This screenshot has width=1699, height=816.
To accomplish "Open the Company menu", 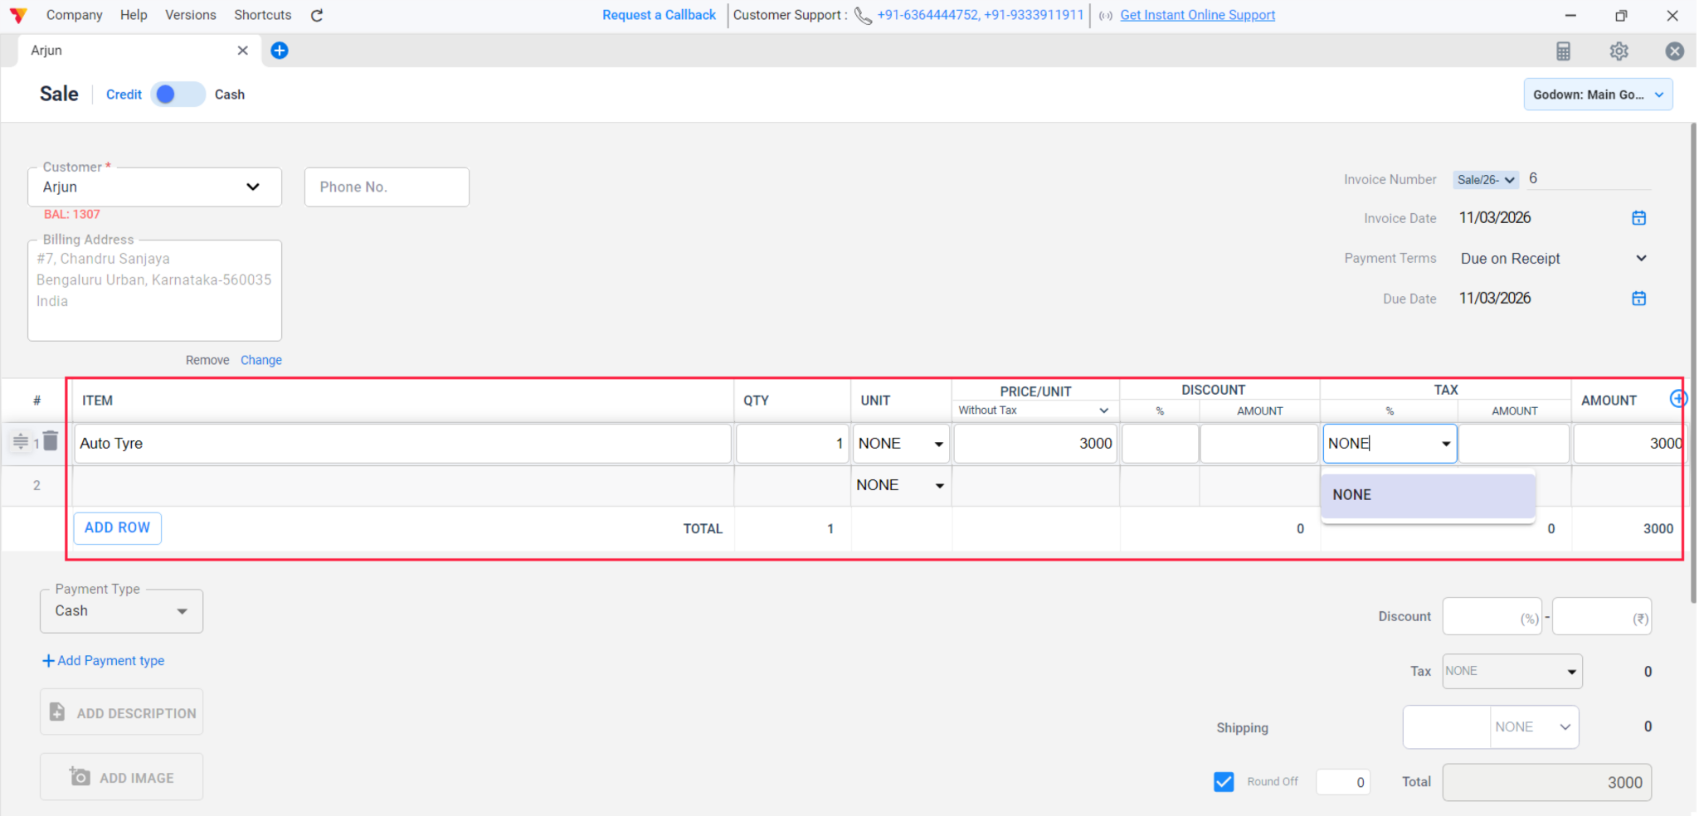I will [75, 15].
